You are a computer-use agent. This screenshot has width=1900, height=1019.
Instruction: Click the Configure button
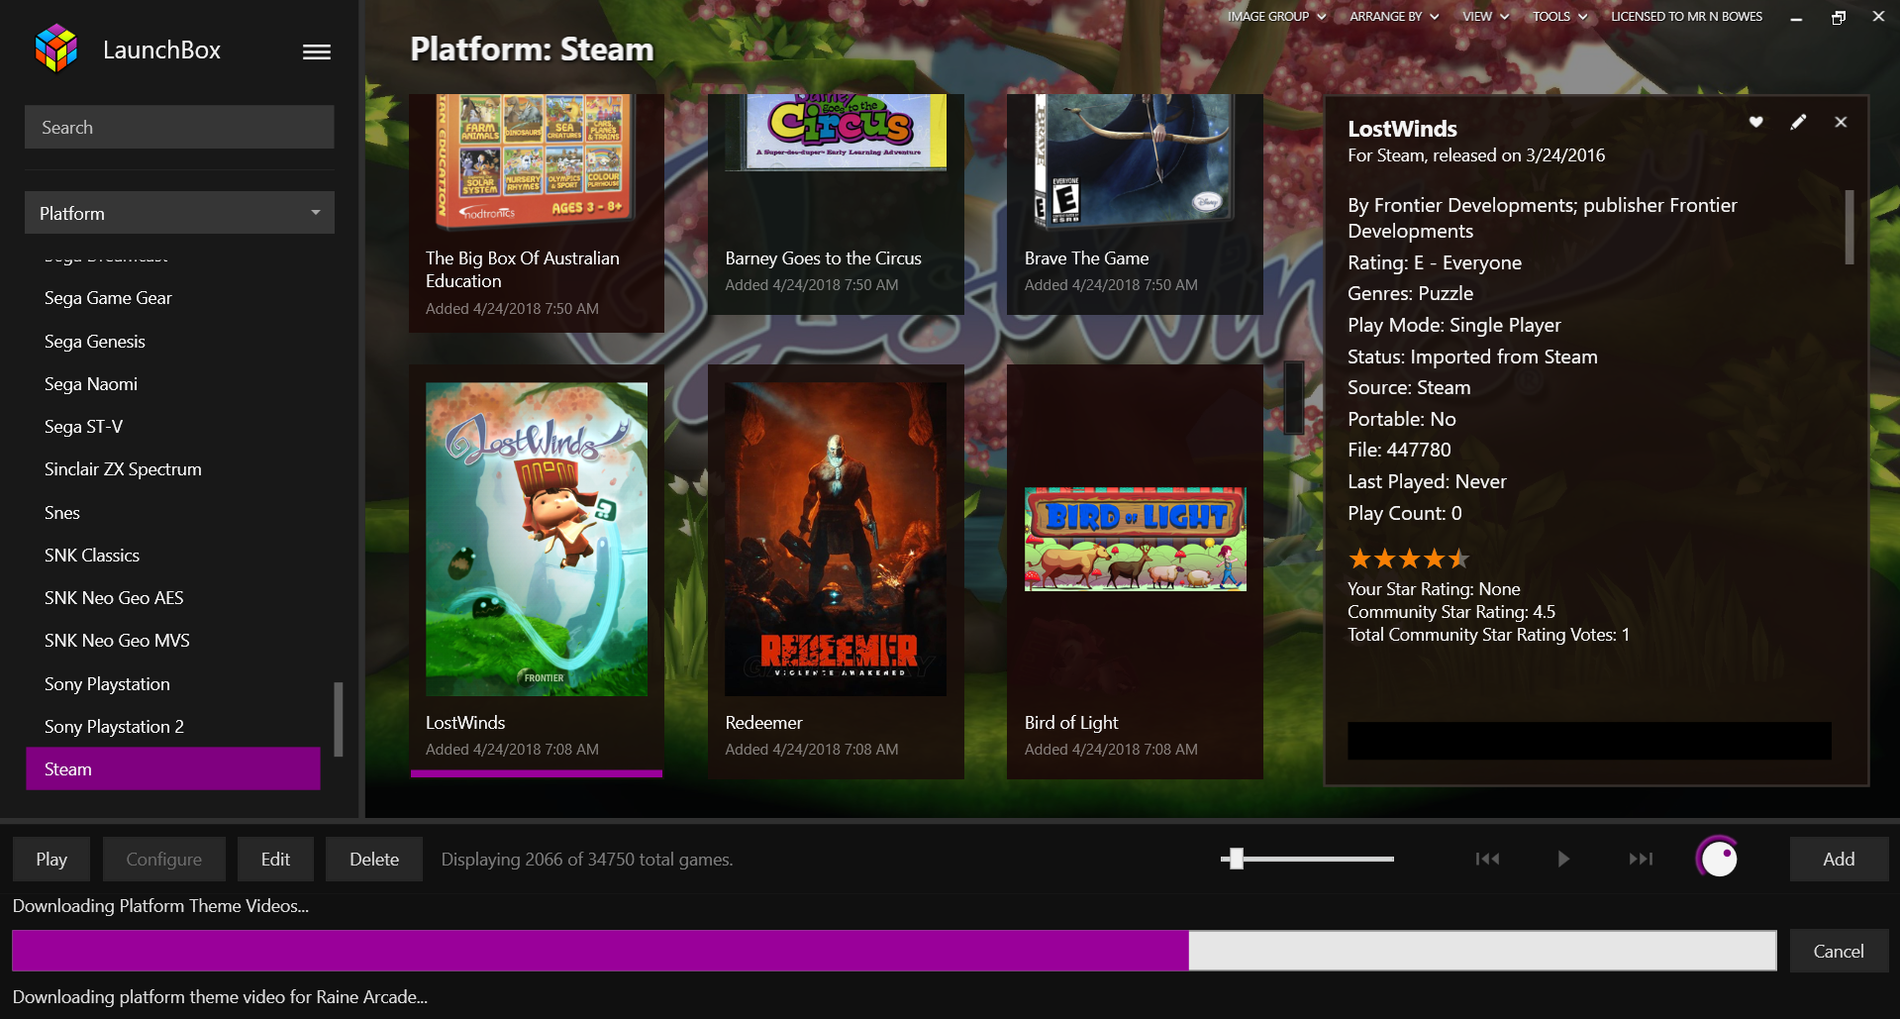tap(164, 859)
